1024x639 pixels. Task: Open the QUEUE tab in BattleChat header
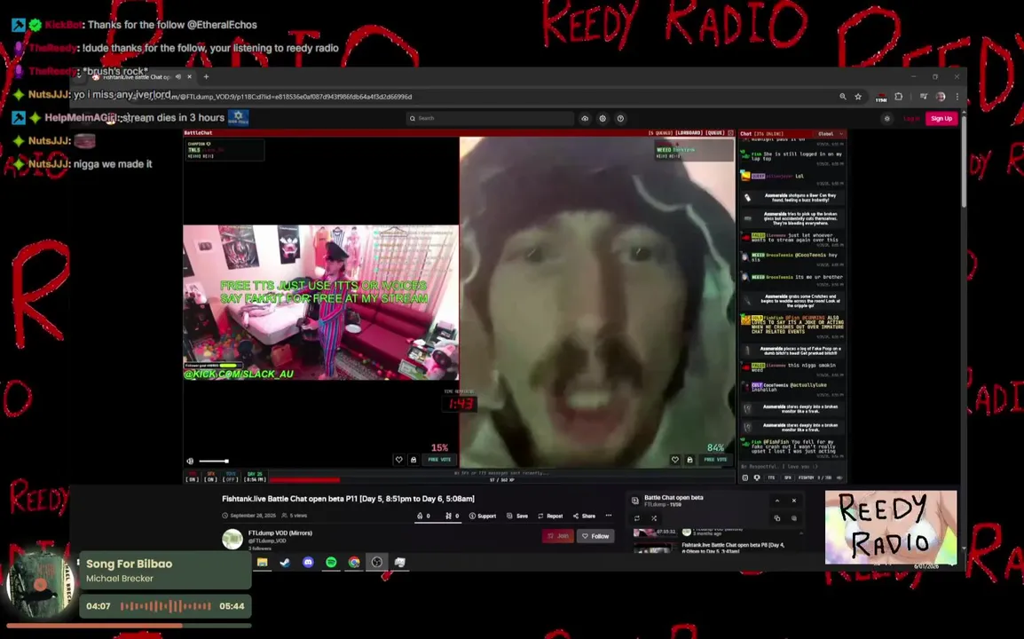click(x=714, y=132)
